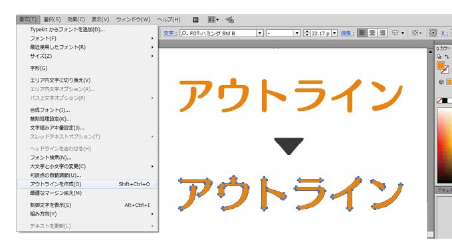Select the outlined アウトライン paths with anchors
This screenshot has height=246, width=452.
click(x=290, y=193)
